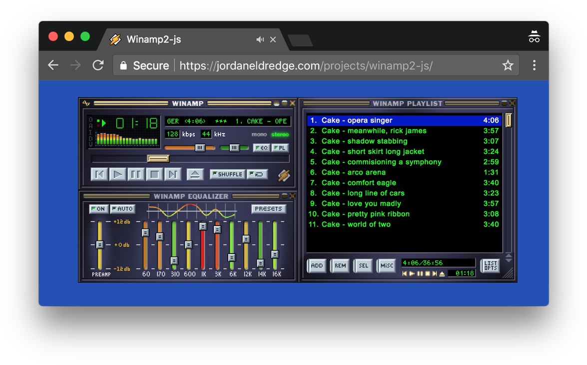Click the 12K equalizer band handle

(246, 239)
